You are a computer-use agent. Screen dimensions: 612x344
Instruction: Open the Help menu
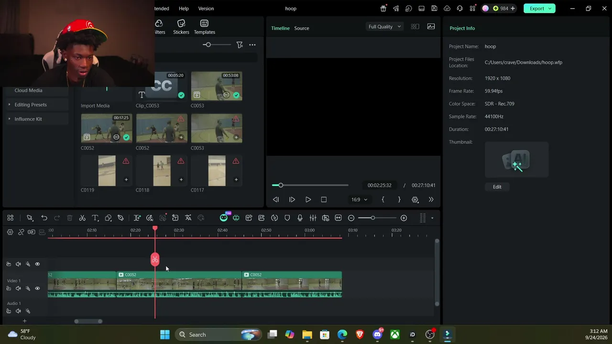[x=184, y=9]
